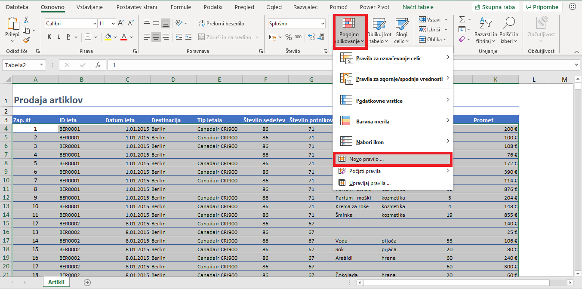The image size is (582, 289).
Task: Expand the Oblika format dropdown
Action: (x=434, y=39)
